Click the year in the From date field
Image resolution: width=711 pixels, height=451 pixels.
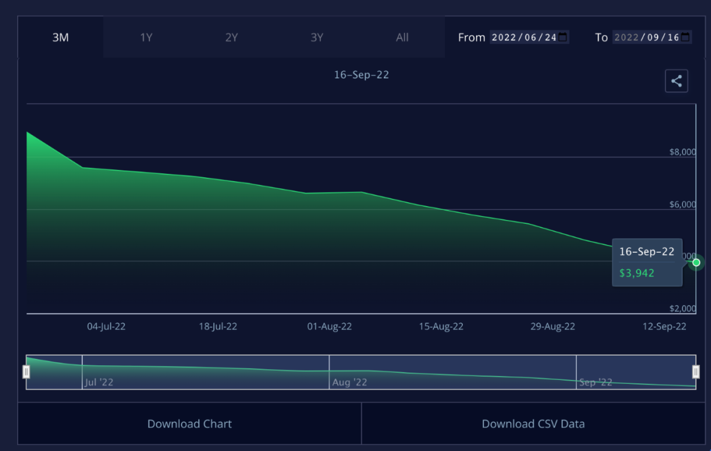point(504,38)
